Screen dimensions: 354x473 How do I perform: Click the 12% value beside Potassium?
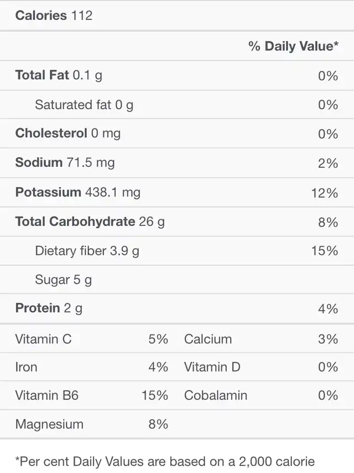tap(324, 193)
